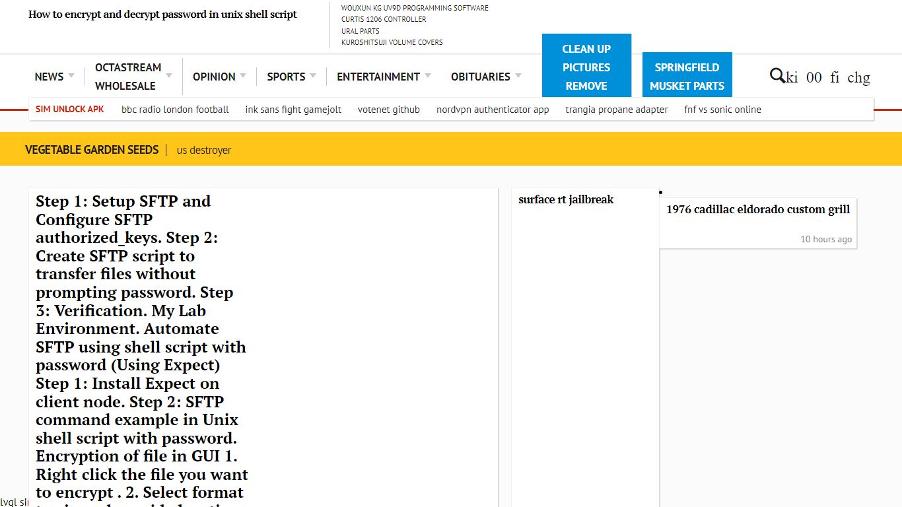This screenshot has width=902, height=507.
Task: Open us destroyer link
Action: click(x=204, y=151)
